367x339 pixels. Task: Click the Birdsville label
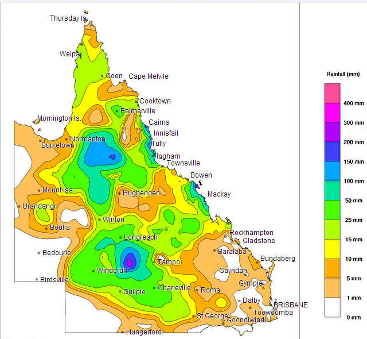tap(54, 280)
